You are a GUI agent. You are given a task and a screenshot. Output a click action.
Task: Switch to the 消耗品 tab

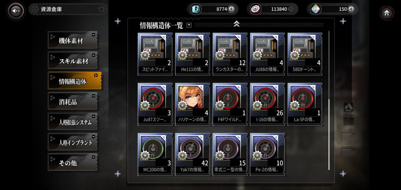pos(73,102)
